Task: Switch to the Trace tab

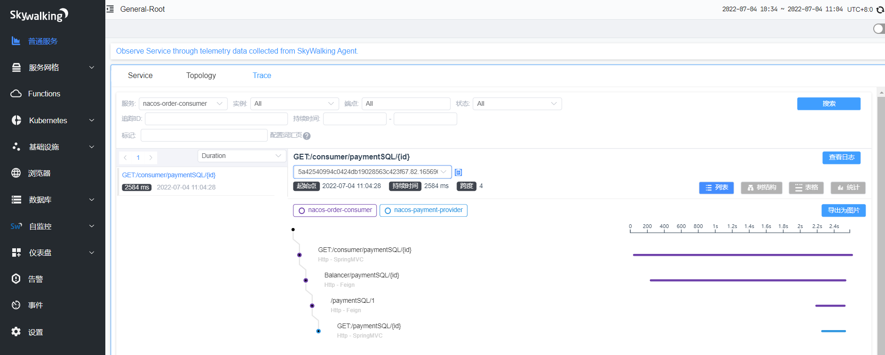Action: [x=262, y=75]
